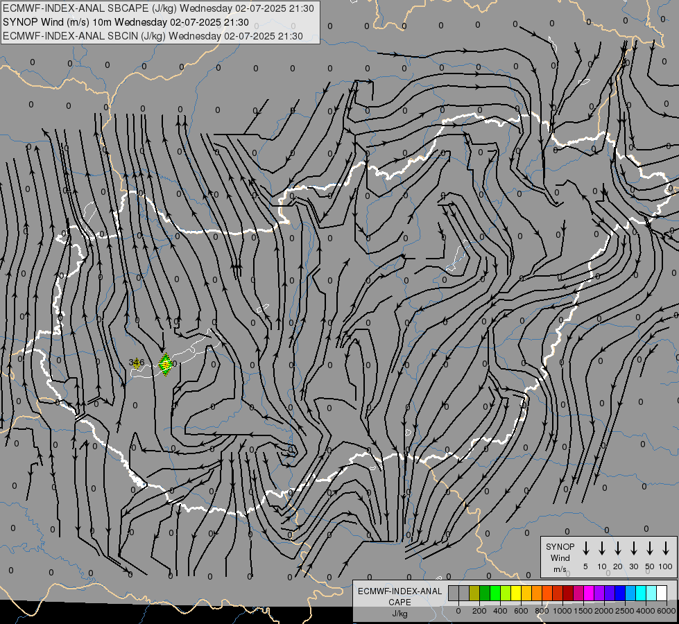
Task: Click the 100 m/s wind arrow in legend
Action: click(x=666, y=548)
